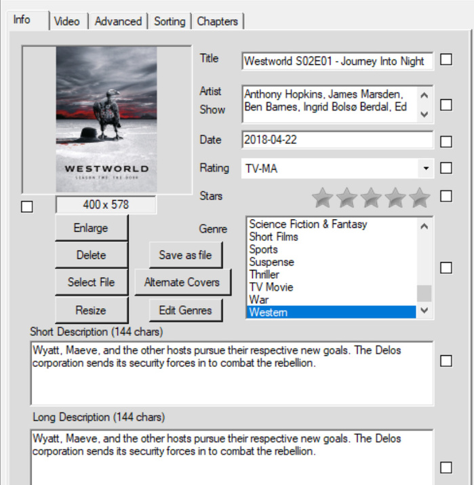The width and height of the screenshot is (474, 485).
Task: Click the 400 x 578 size label
Action: pos(106,205)
